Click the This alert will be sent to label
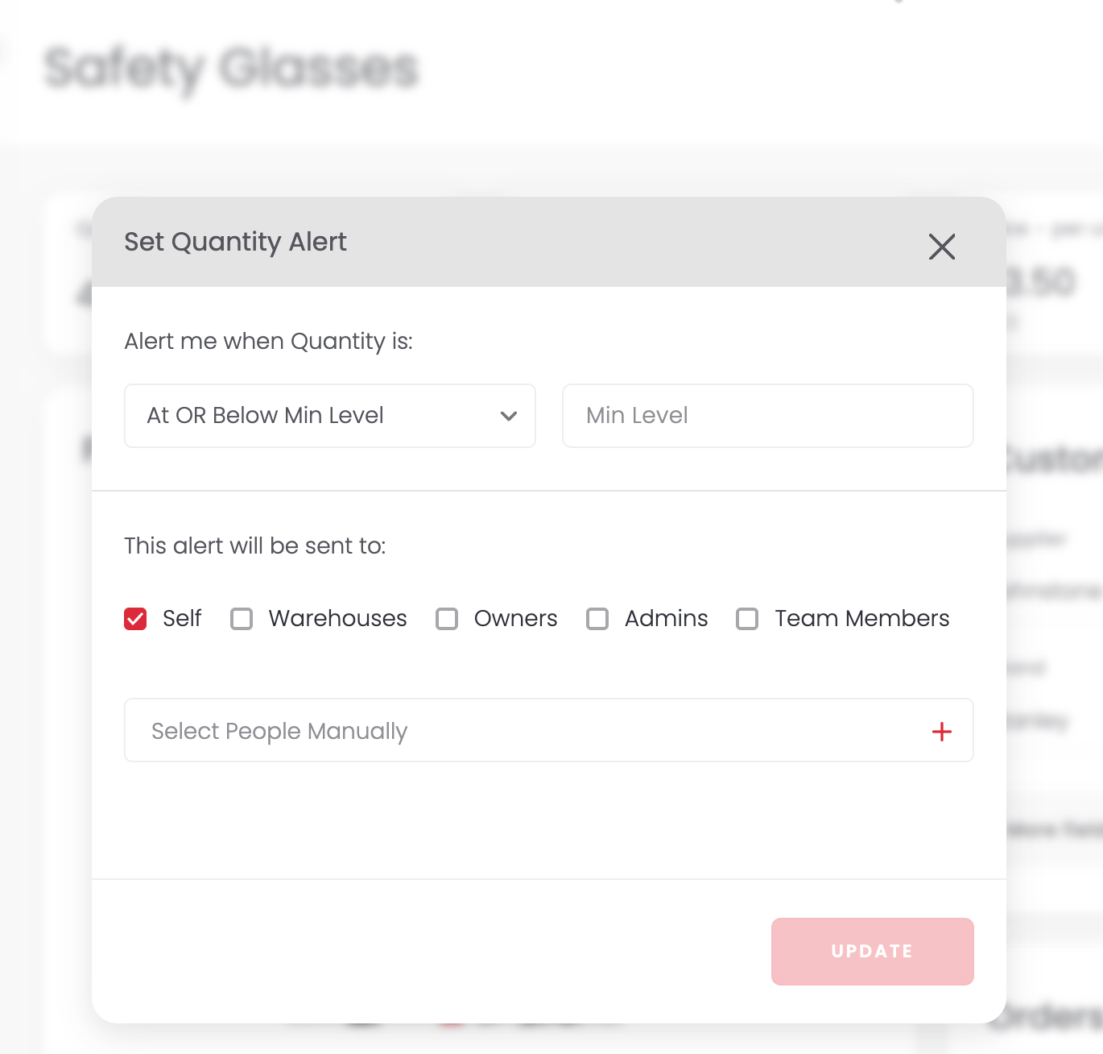1103x1054 pixels. click(255, 546)
